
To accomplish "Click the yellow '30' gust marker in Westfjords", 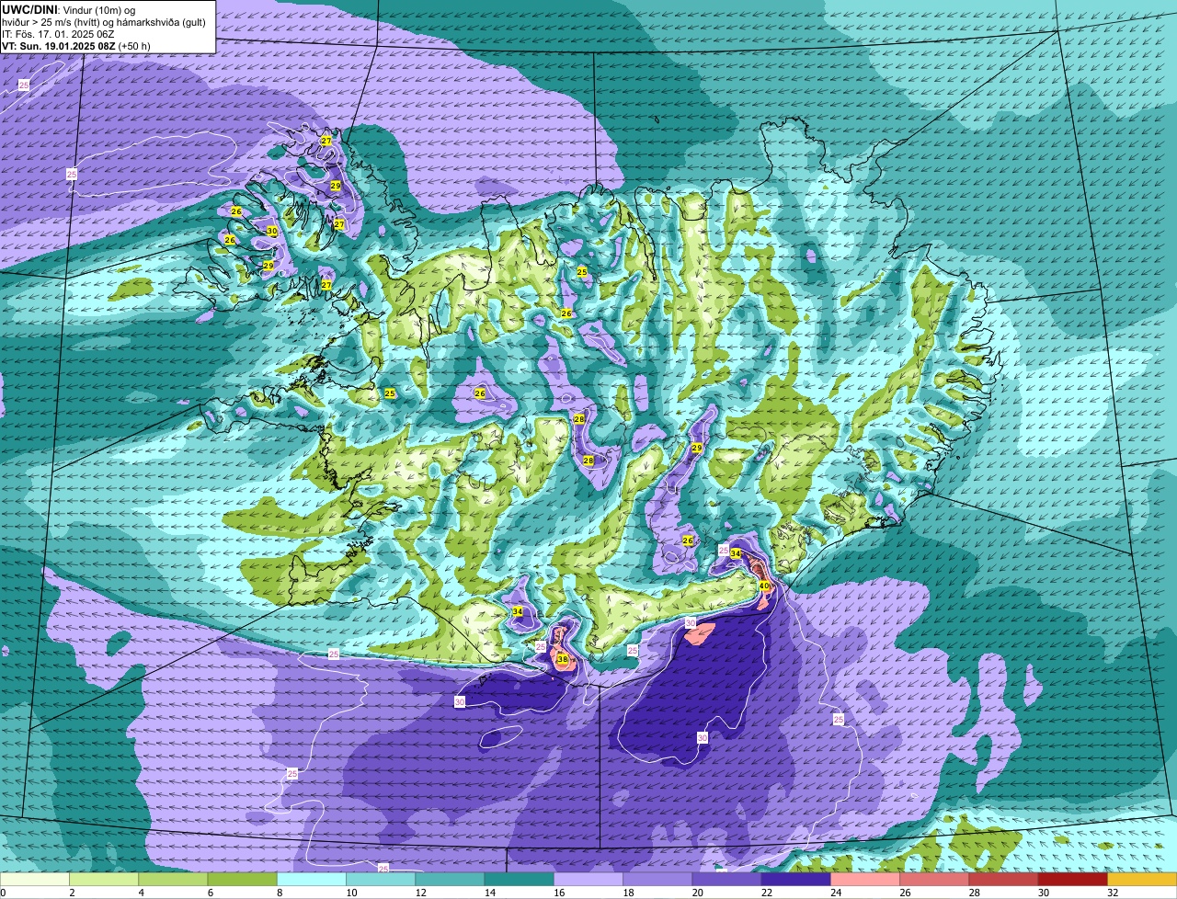I will (271, 231).
